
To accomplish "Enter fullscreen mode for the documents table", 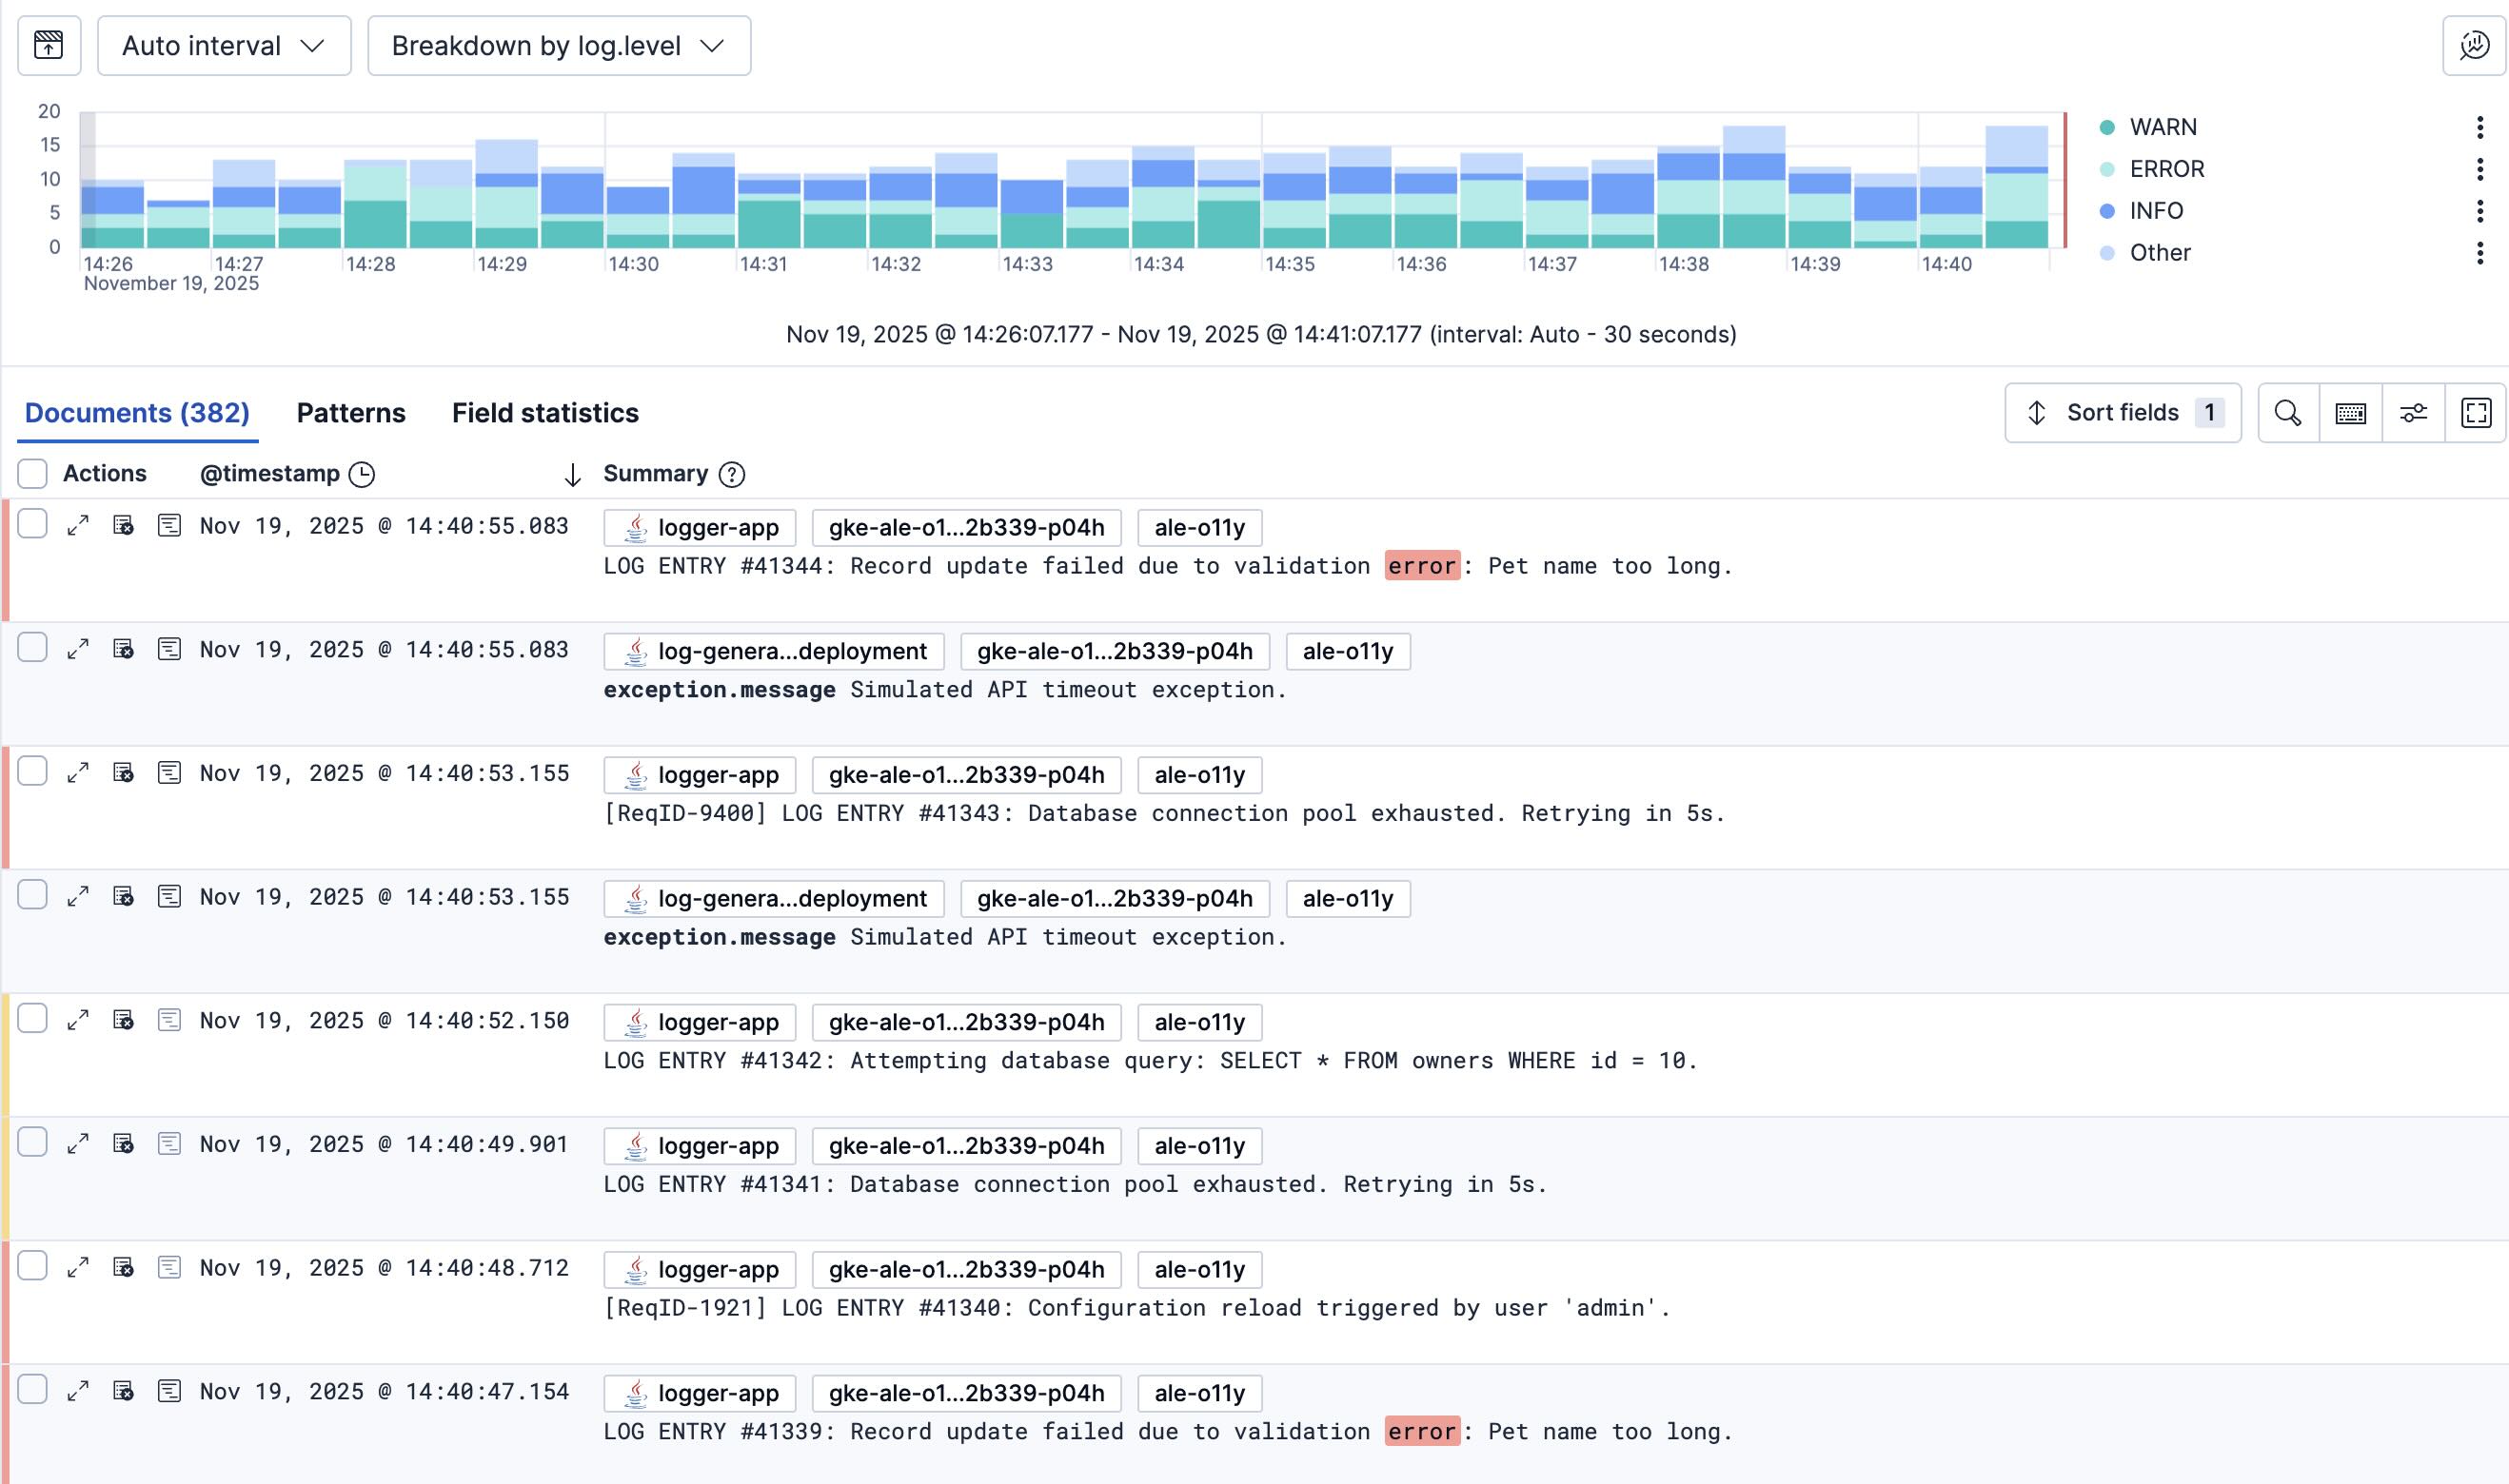I will pyautogui.click(x=2475, y=413).
